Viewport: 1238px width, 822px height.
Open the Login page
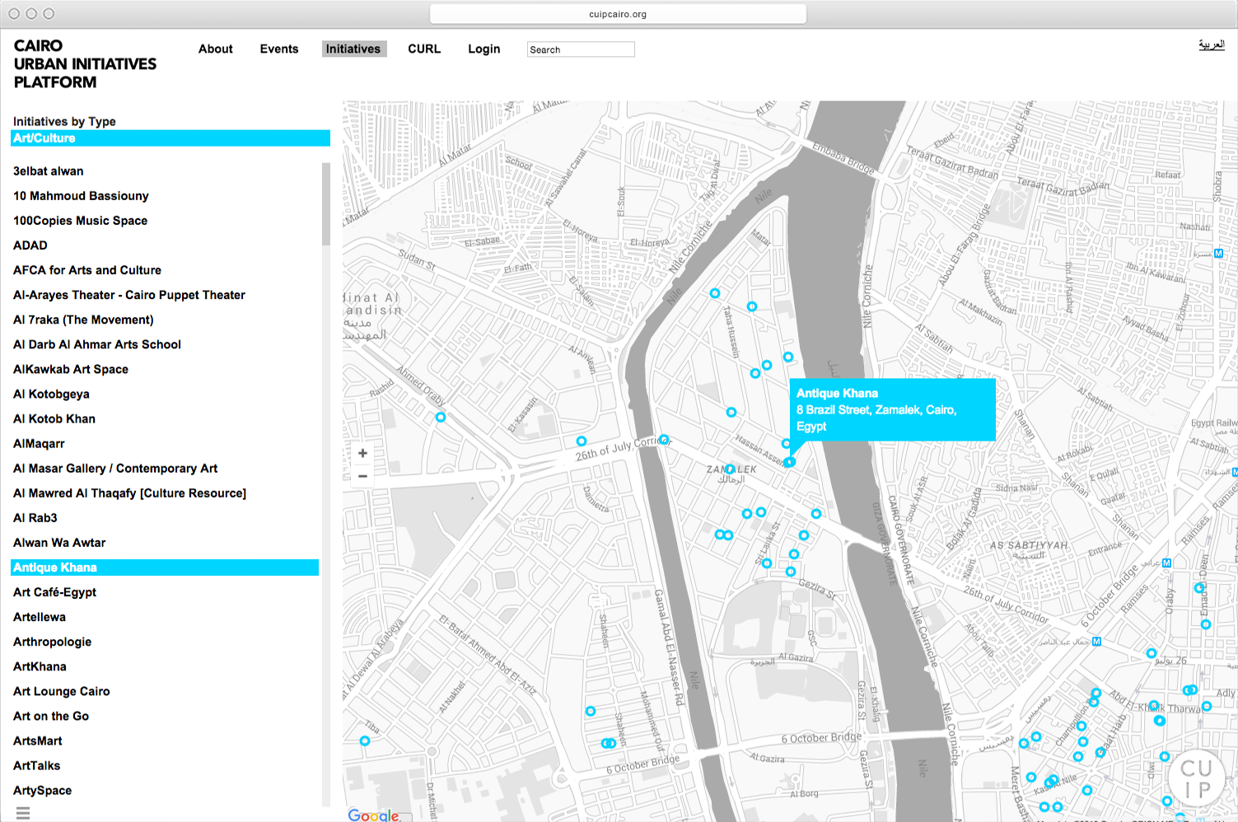[484, 49]
